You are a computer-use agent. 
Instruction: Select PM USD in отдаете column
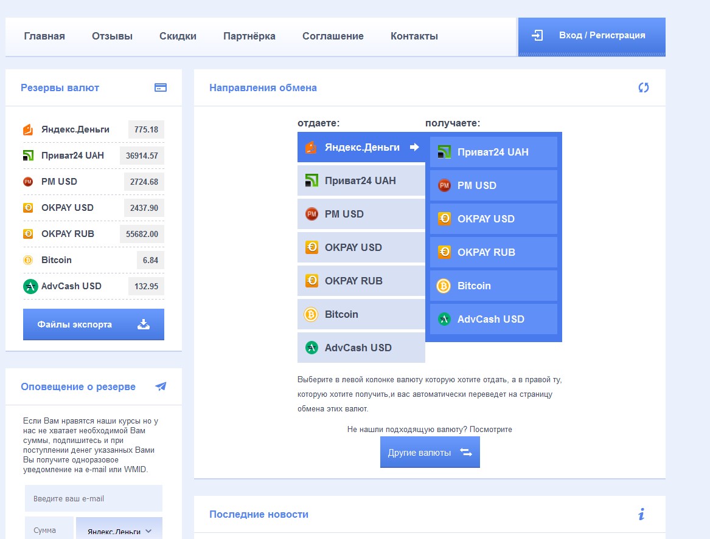point(361,215)
